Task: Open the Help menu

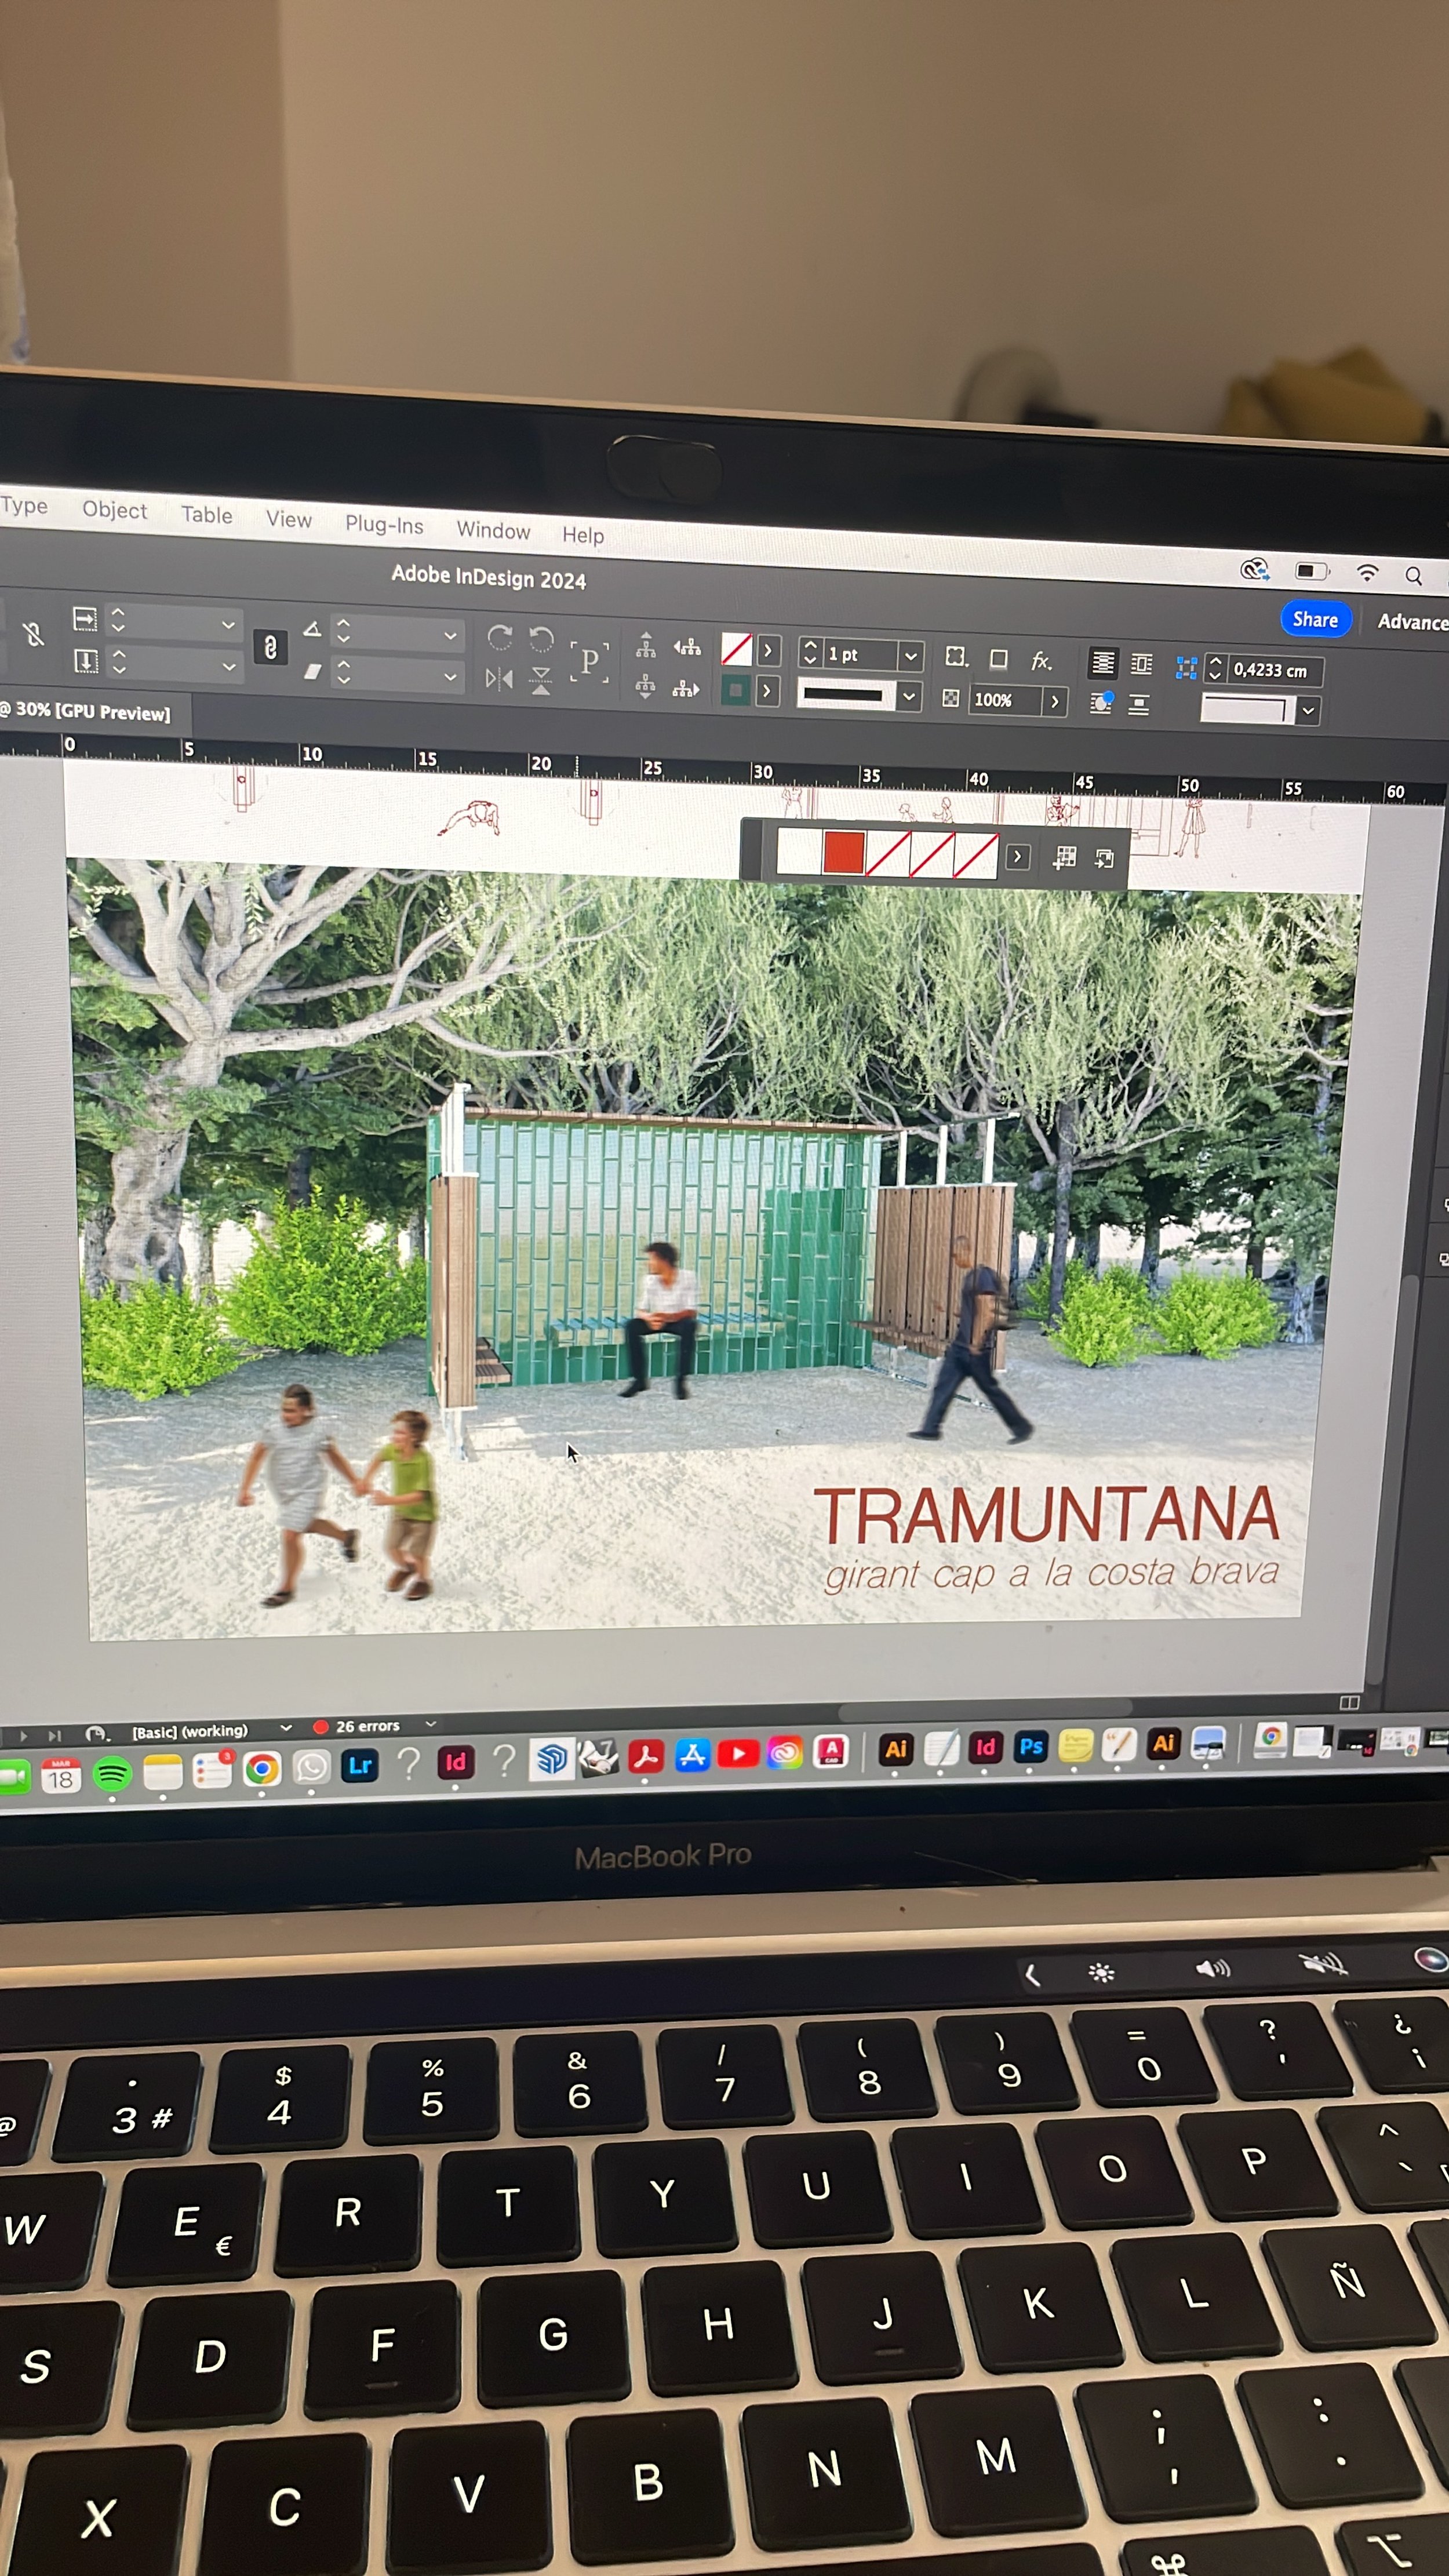Action: (x=583, y=535)
